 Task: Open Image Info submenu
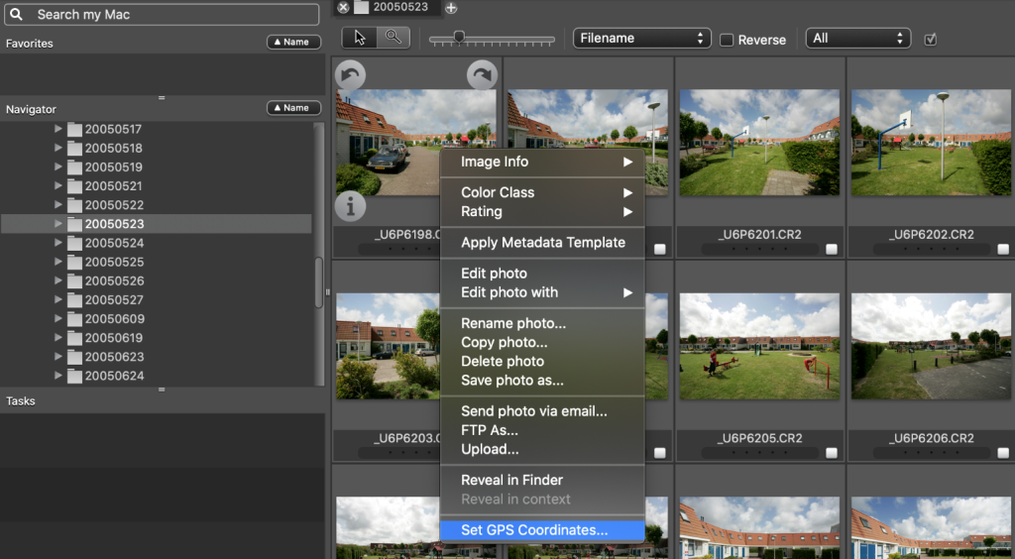542,162
